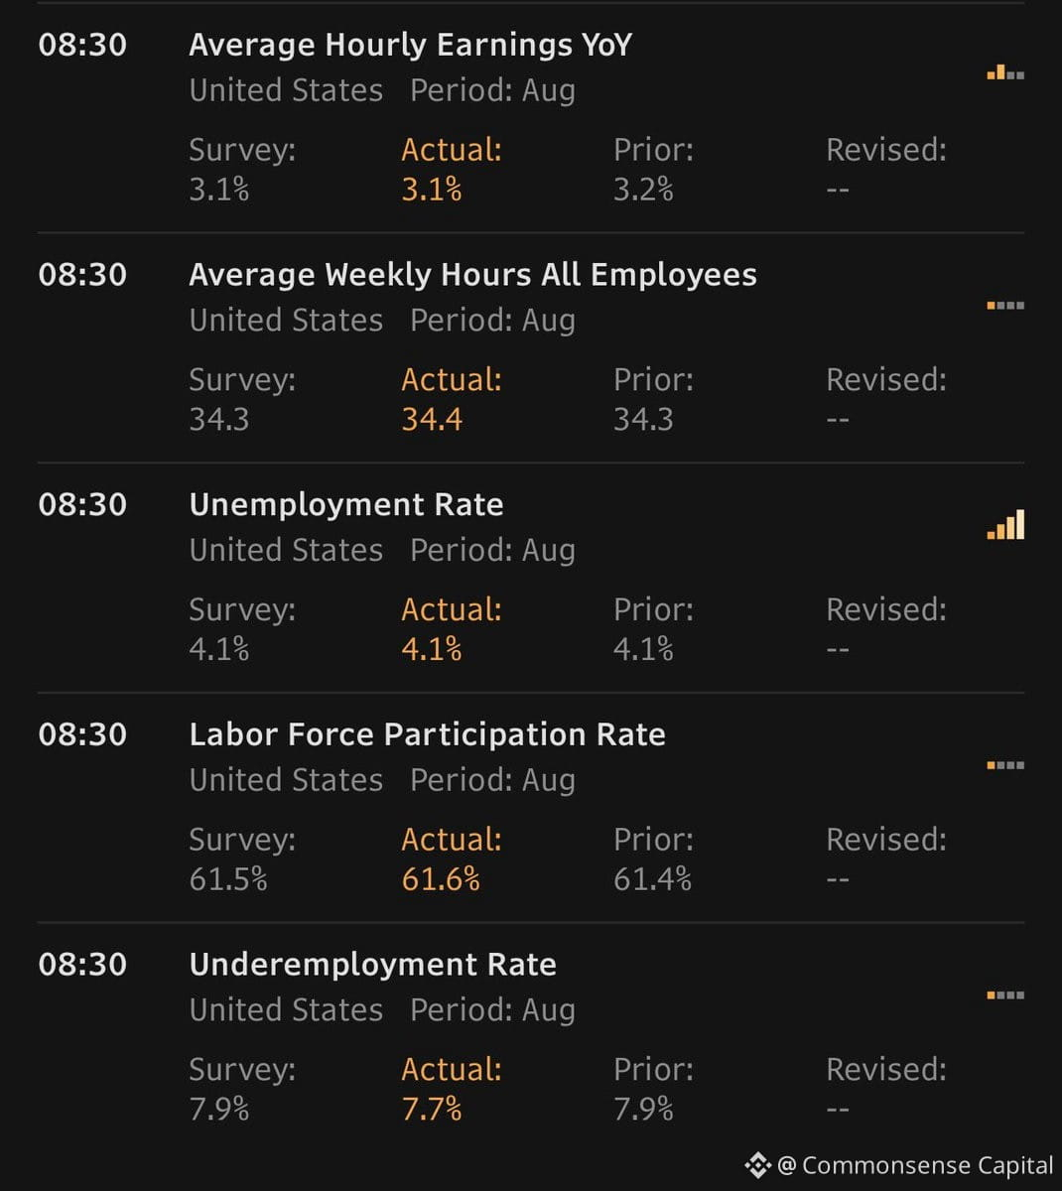Select Actual 7.7% underemployment value

click(432, 1109)
